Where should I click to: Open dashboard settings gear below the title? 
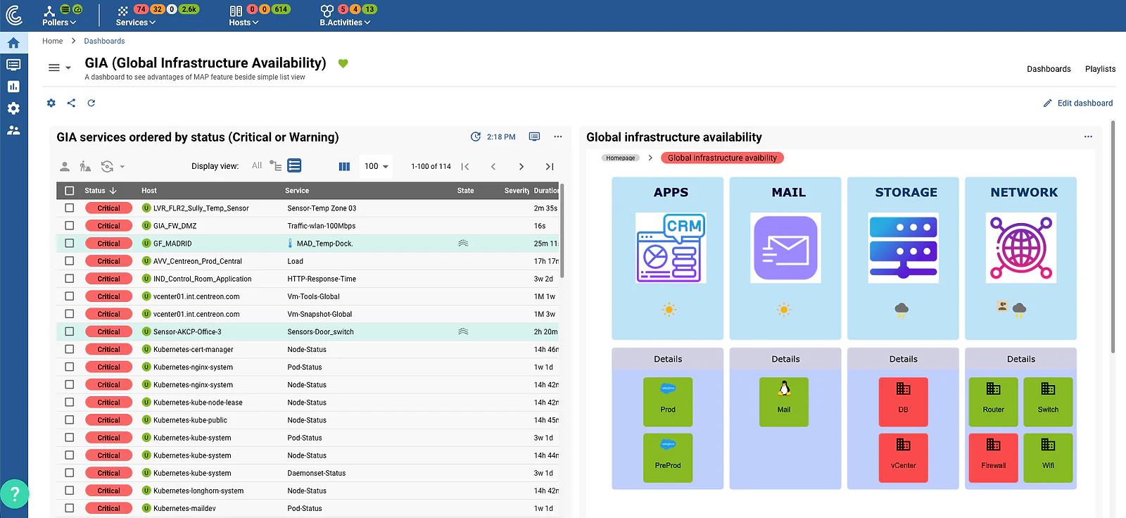coord(51,103)
